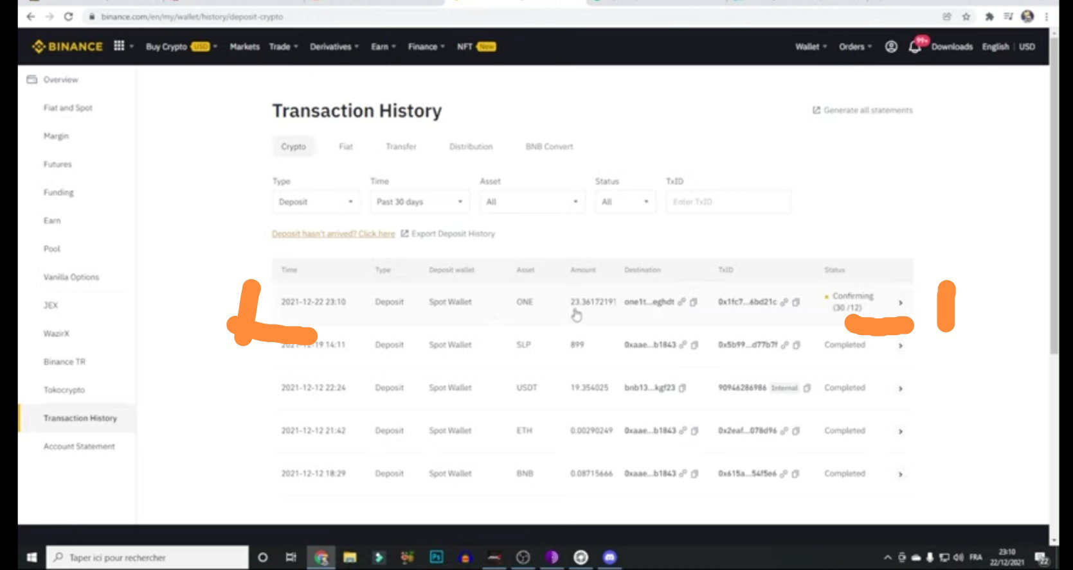Bookmark this page with the star icon

(x=966, y=17)
